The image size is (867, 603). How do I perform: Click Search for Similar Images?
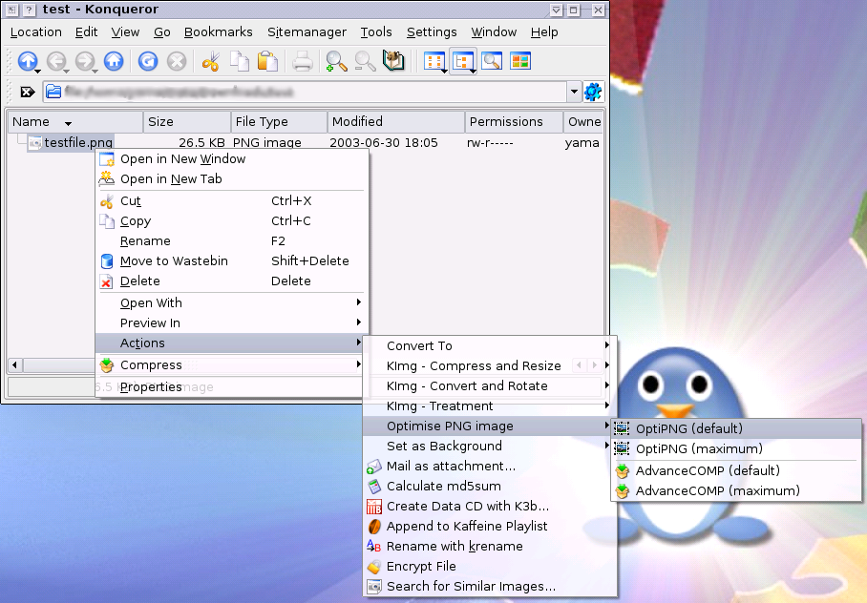[489, 587]
